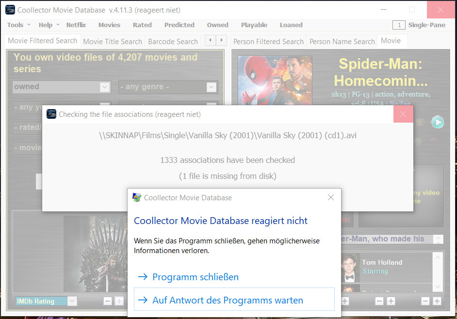
Task: Click the rightmost minus button at bottom
Action: point(425,301)
